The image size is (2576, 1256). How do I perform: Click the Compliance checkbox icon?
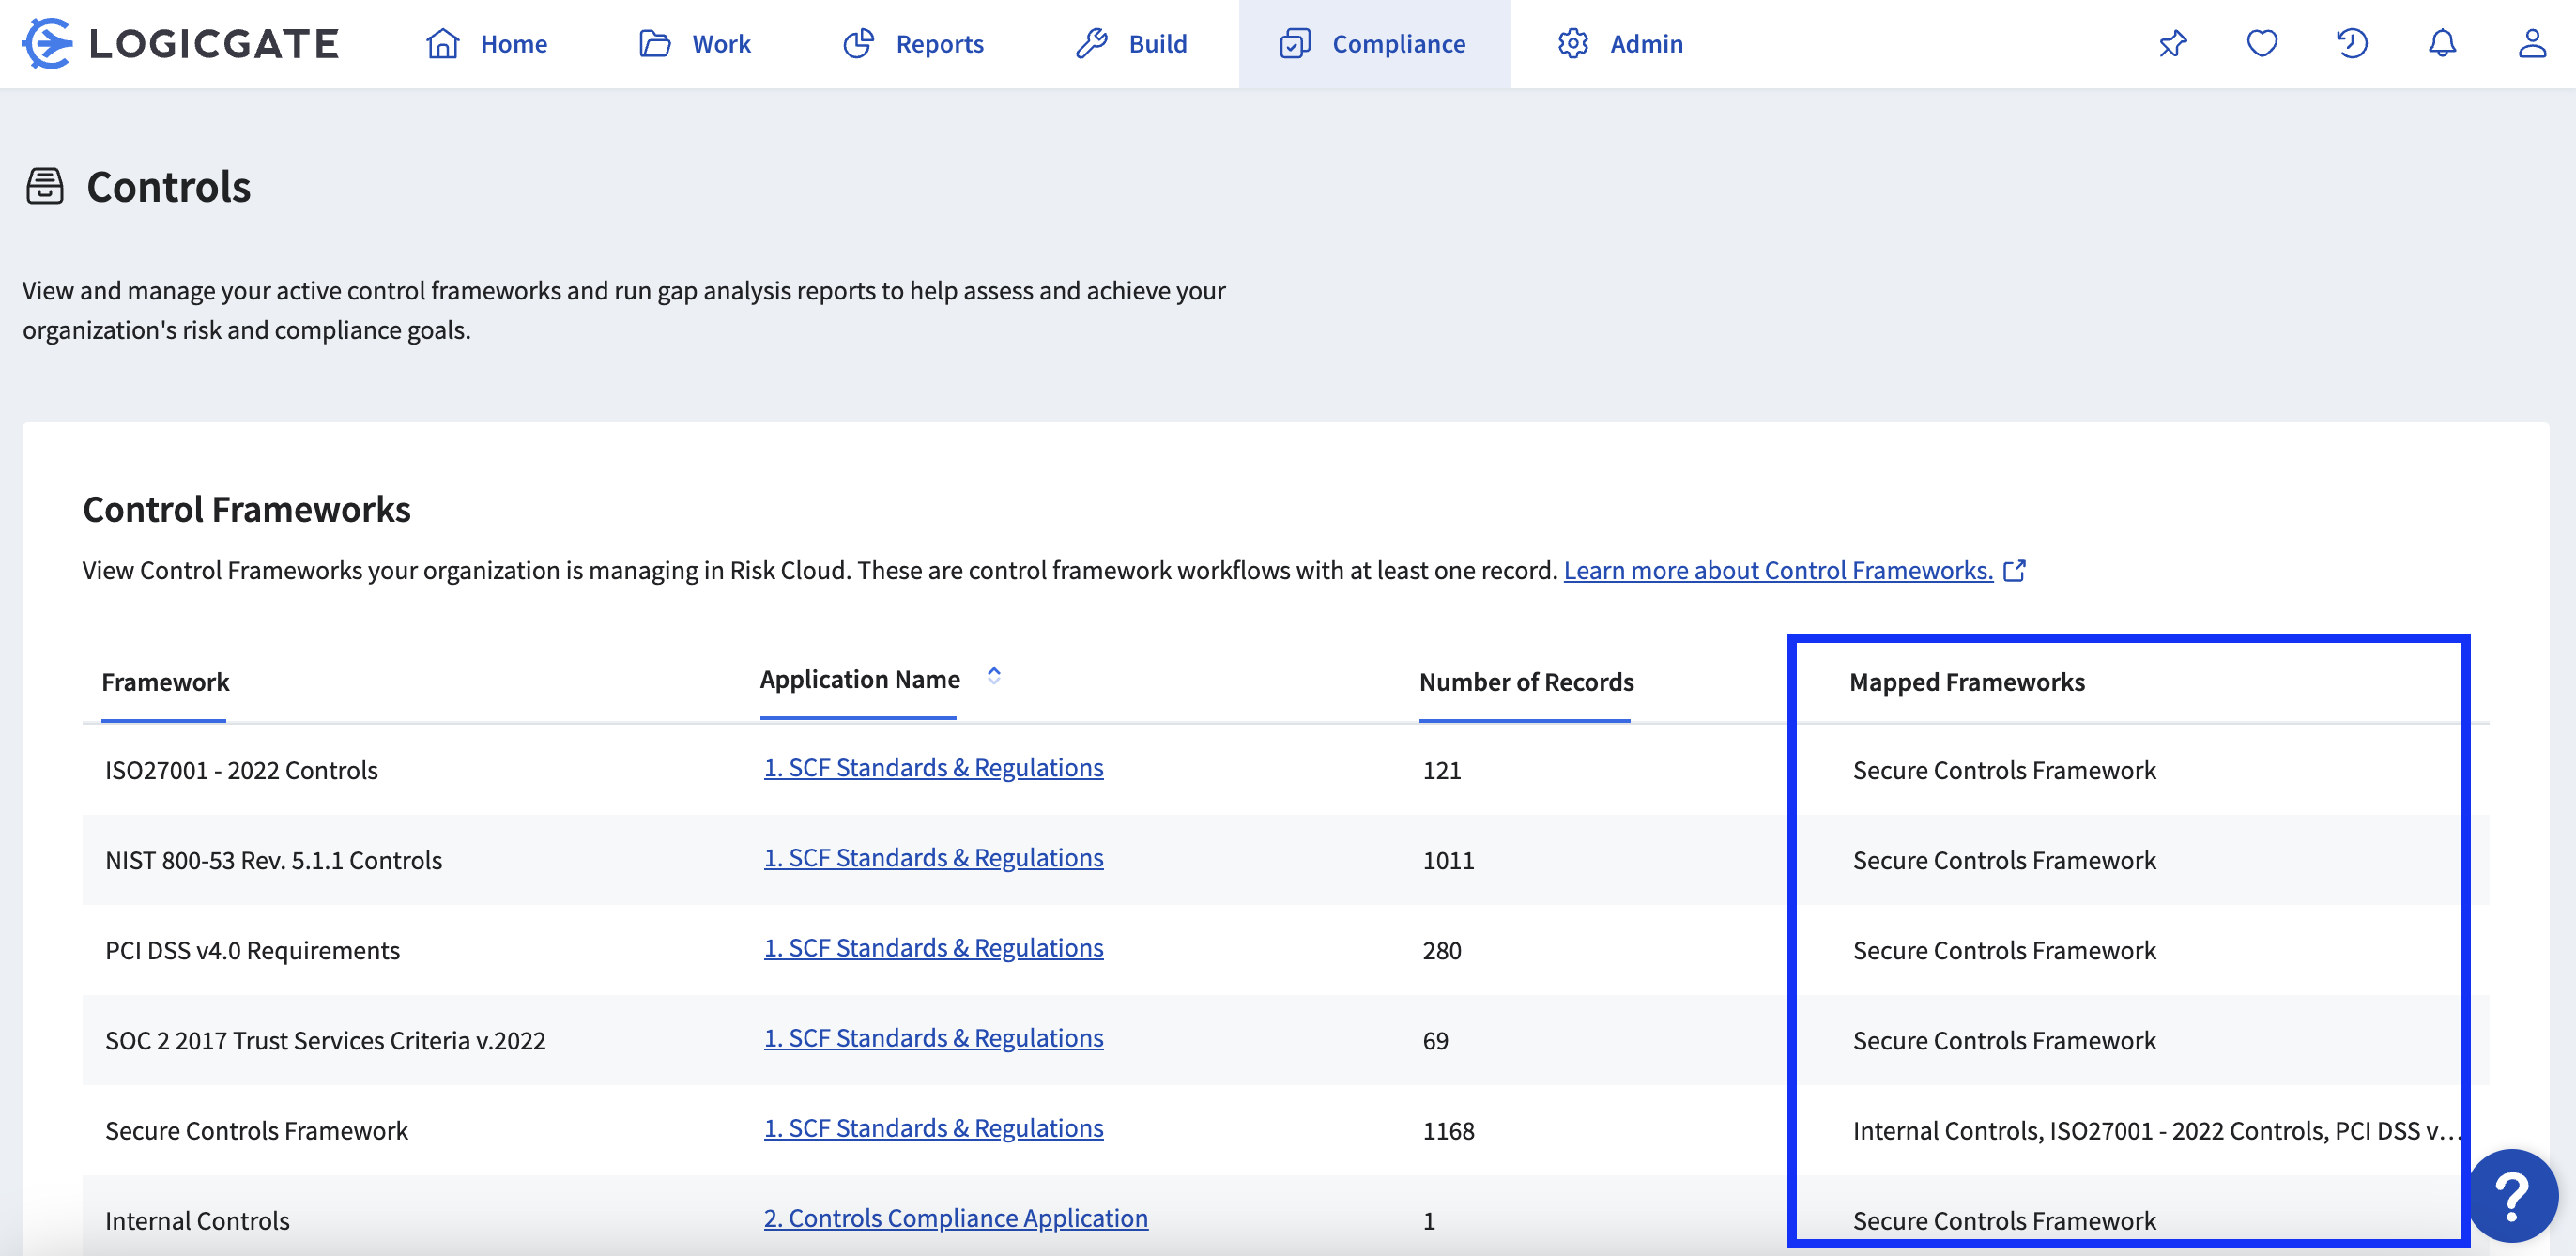pos(1295,44)
